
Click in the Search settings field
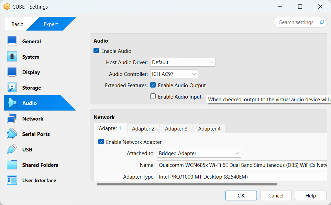pos(296,22)
